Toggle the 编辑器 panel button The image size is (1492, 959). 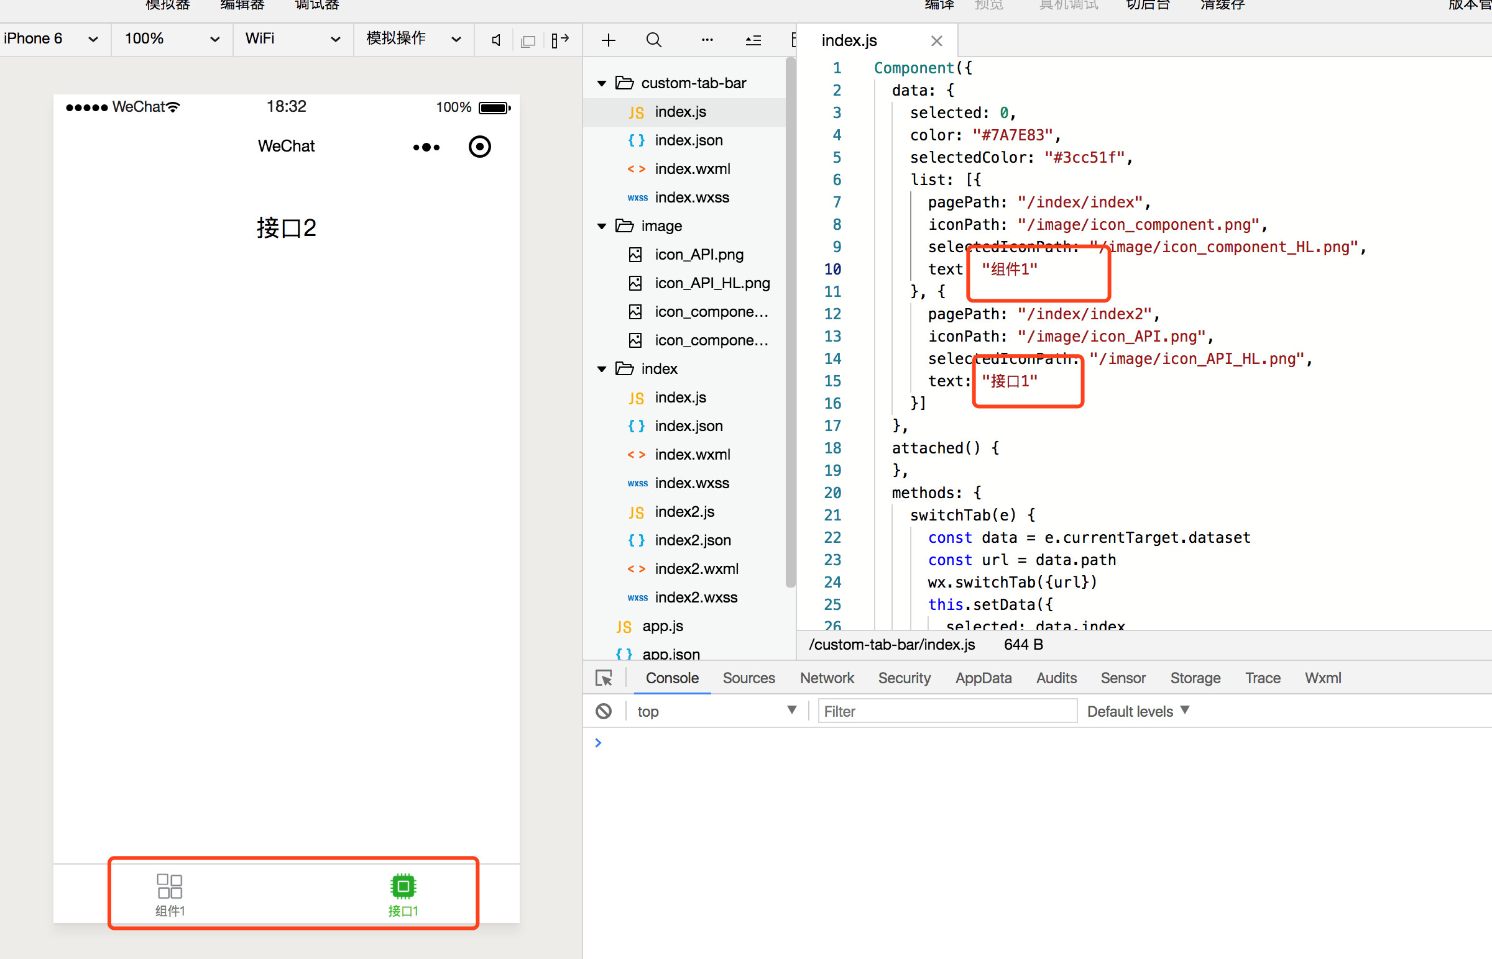(x=242, y=5)
